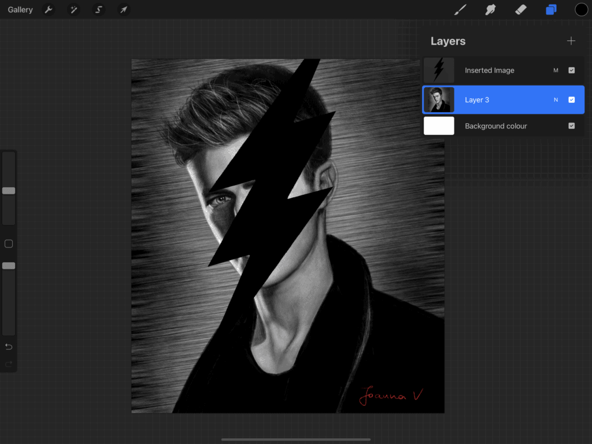Select the Eraser tool
This screenshot has width=592, height=444.
521,10
